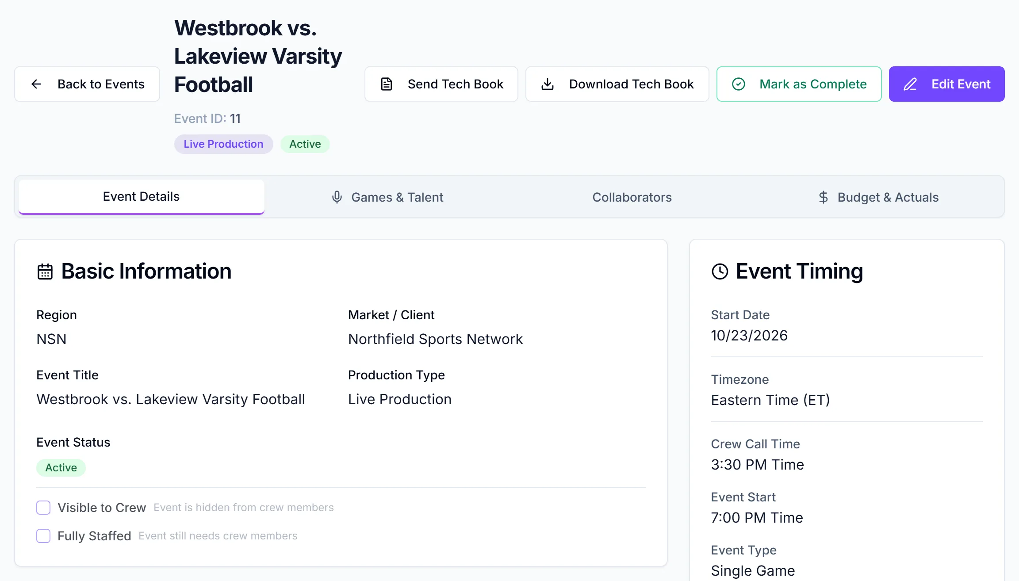The width and height of the screenshot is (1019, 581).
Task: Click the hint 'Event is hidden from crew members'
Action: 244,508
